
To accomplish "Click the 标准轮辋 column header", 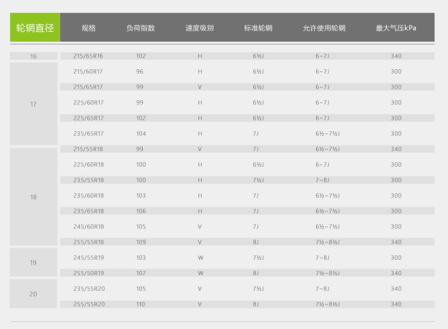I will click(258, 28).
